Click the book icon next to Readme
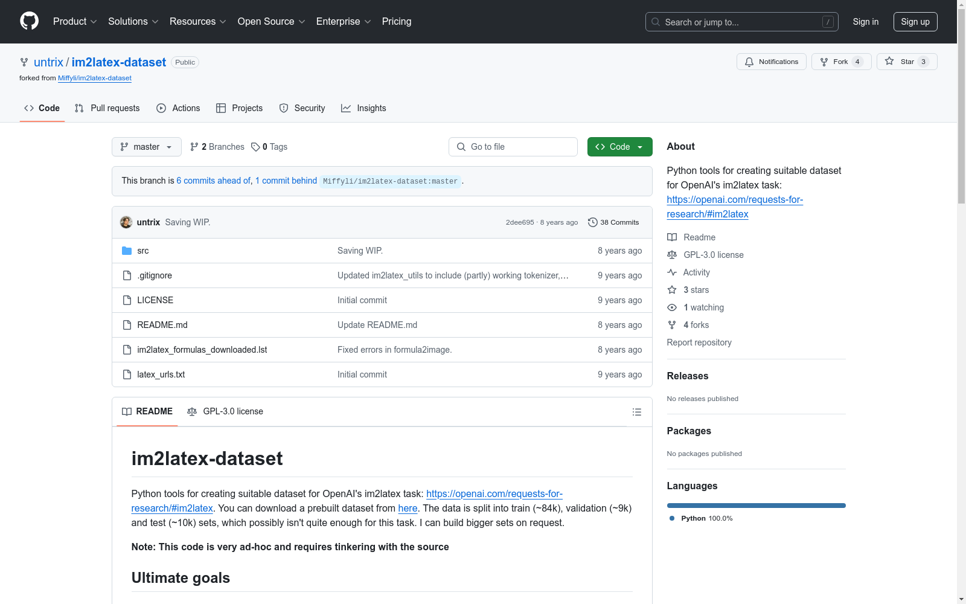 [672, 237]
